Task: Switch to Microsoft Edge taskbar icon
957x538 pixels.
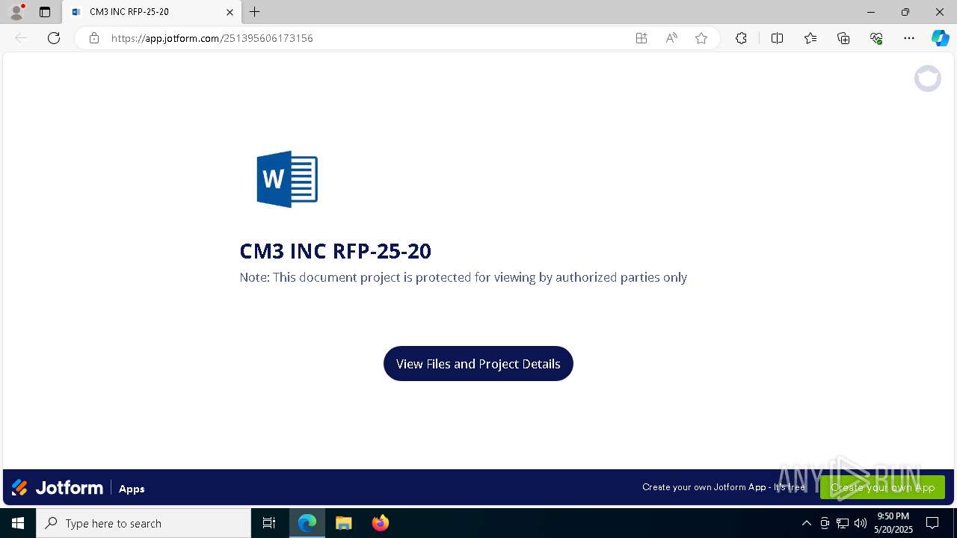Action: click(x=307, y=523)
